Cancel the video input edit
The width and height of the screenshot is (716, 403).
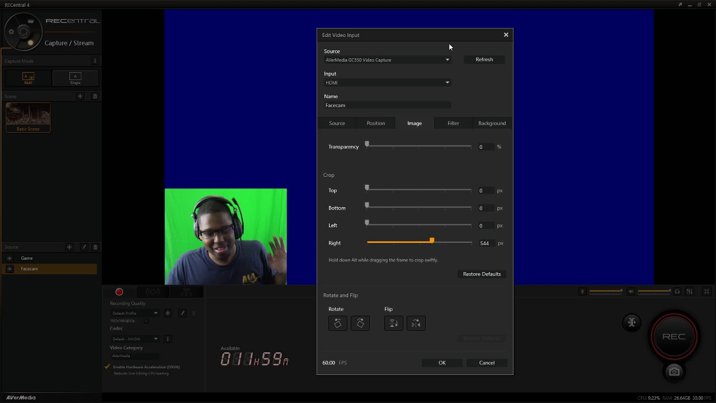click(x=487, y=363)
